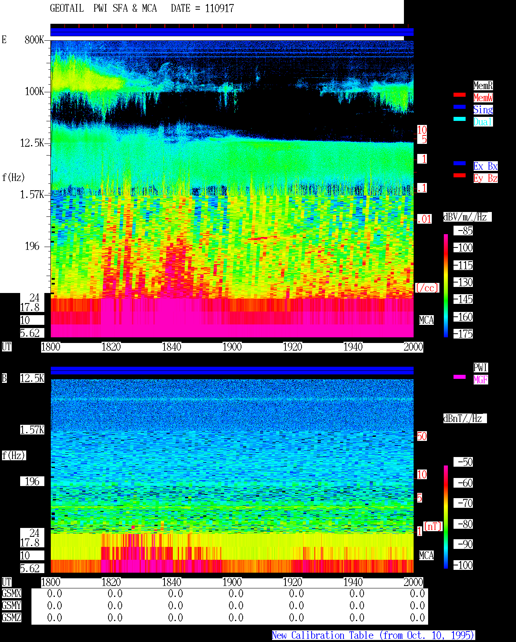516x642 pixels.
Task: Click the -70 colorbar value
Action: pos(463,503)
